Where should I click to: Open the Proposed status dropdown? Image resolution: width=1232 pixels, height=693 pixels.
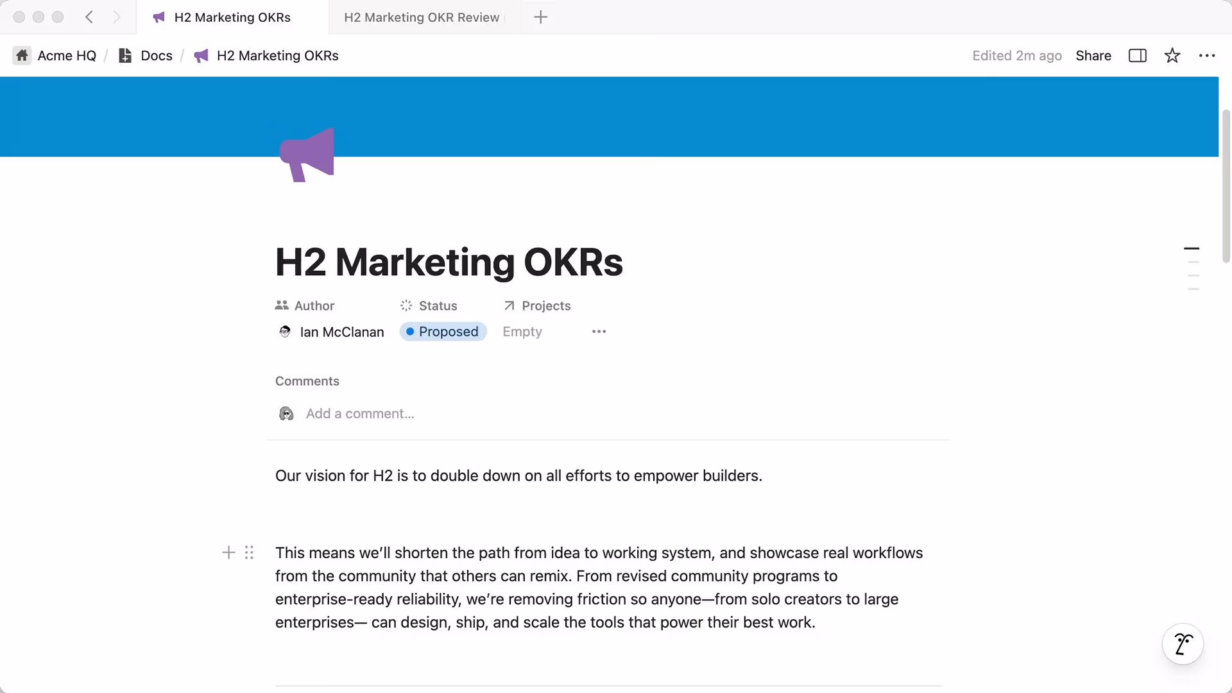[x=443, y=332]
